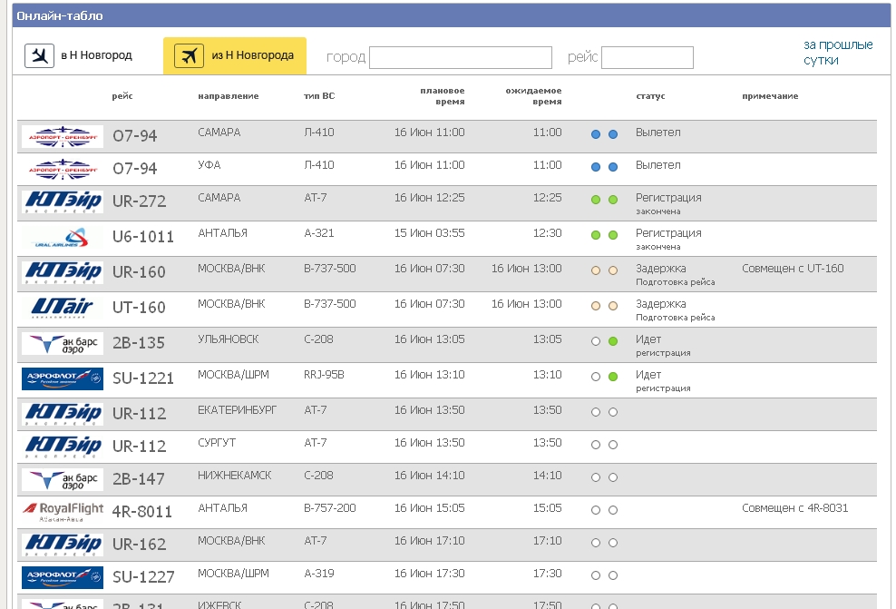Open 'за прошлые сутки' link

click(838, 53)
